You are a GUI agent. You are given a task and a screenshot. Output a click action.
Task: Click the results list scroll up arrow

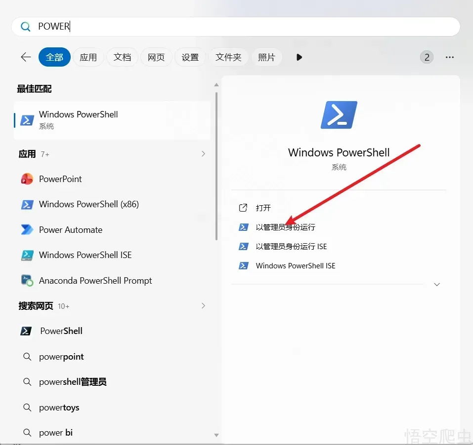click(216, 85)
